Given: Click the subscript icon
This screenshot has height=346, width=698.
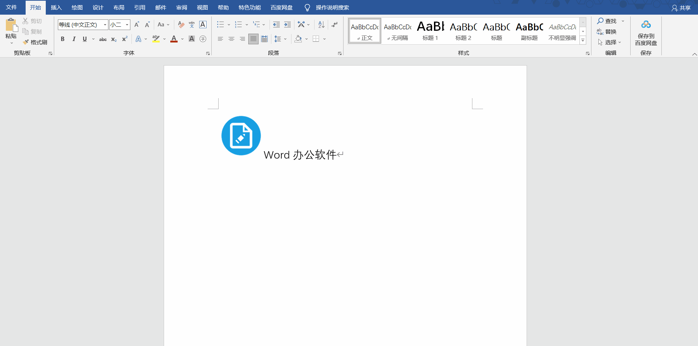Looking at the screenshot, I should 114,39.
